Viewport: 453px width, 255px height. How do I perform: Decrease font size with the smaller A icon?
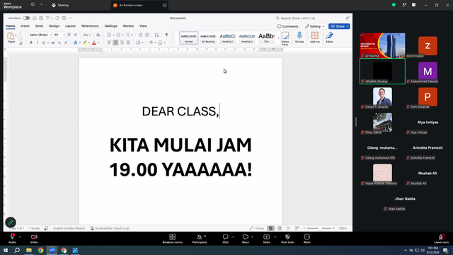(76, 35)
